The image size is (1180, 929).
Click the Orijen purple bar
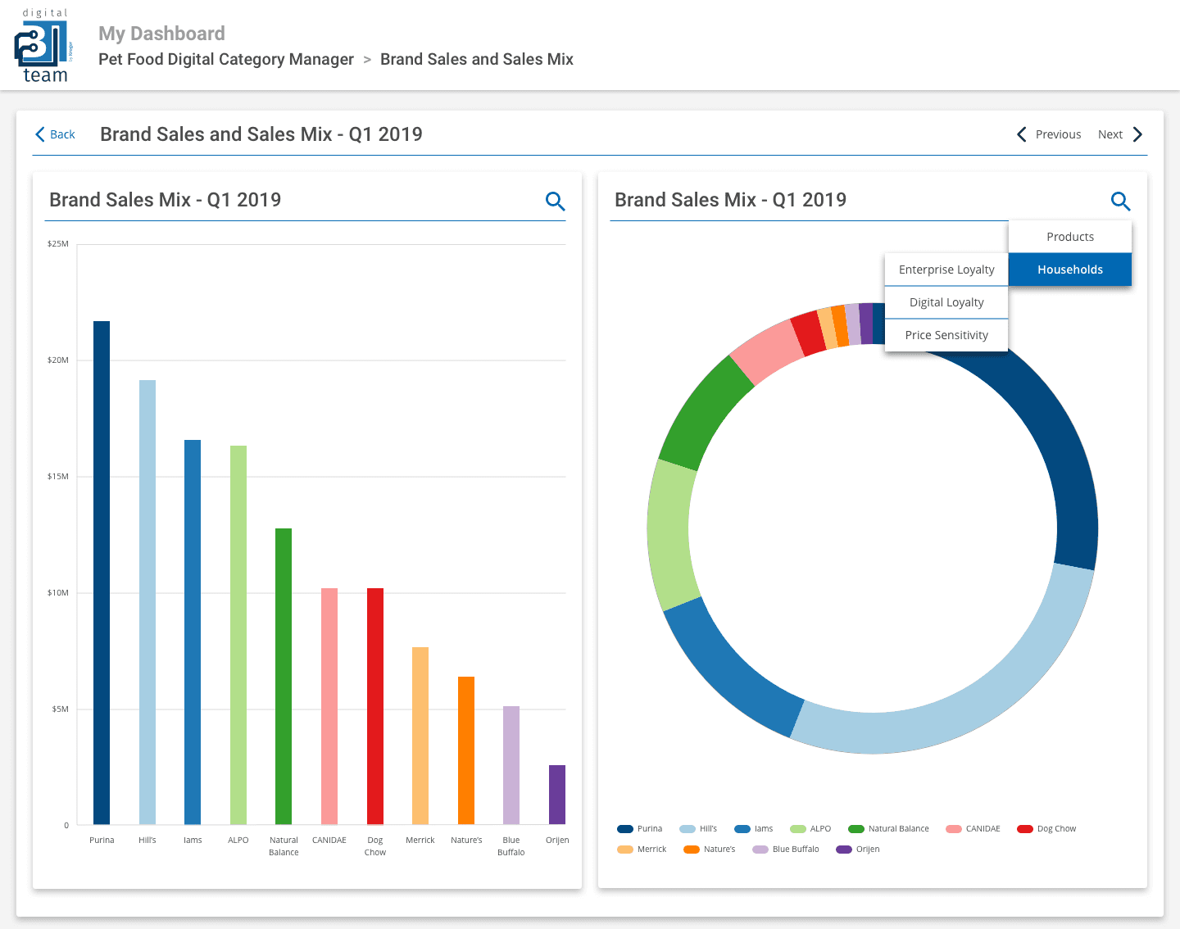[x=557, y=795]
